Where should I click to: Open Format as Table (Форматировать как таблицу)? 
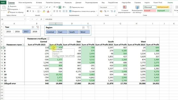(x=137, y=9)
